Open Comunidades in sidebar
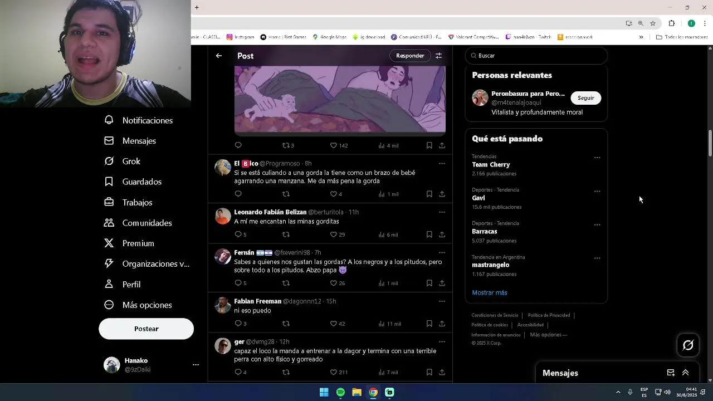Image resolution: width=713 pixels, height=401 pixels. [x=138, y=223]
